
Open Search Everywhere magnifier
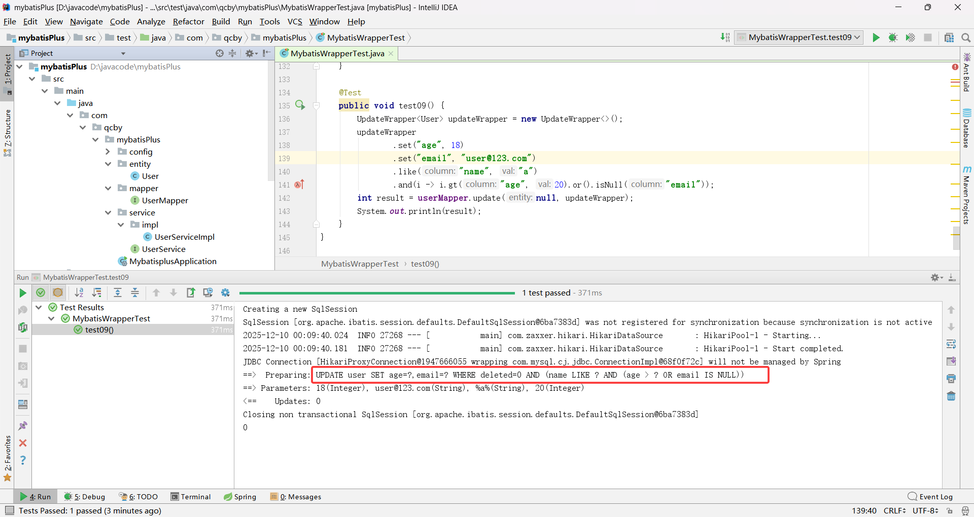[x=966, y=38]
